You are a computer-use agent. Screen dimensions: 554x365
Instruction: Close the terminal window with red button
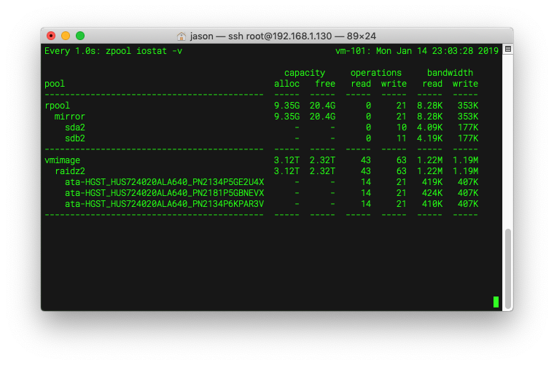[x=51, y=36]
